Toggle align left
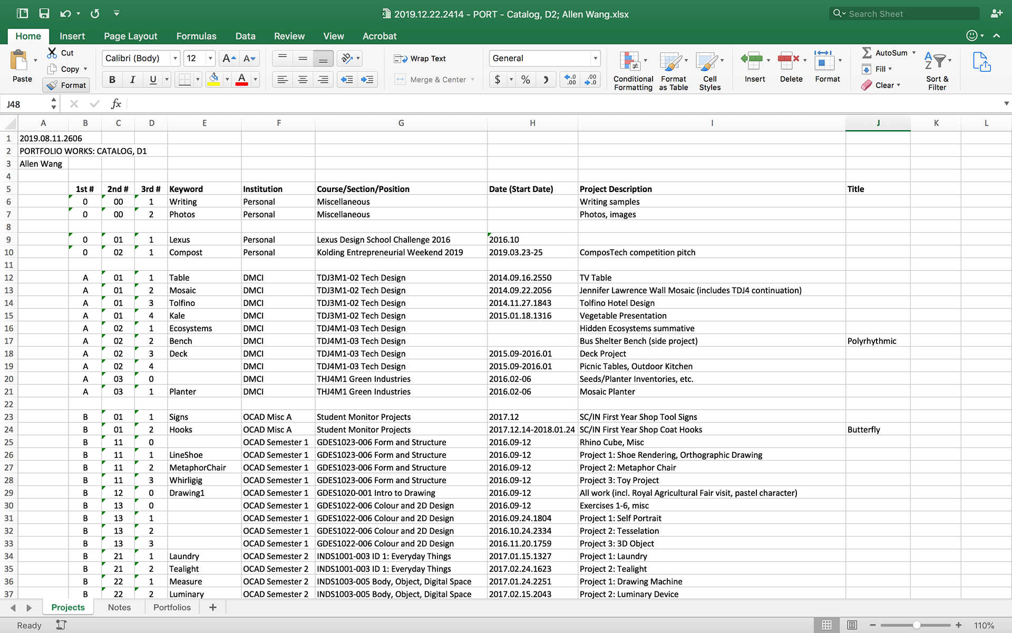This screenshot has height=633, width=1012. coord(283,80)
